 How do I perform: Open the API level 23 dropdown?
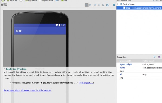pos(64,1)
